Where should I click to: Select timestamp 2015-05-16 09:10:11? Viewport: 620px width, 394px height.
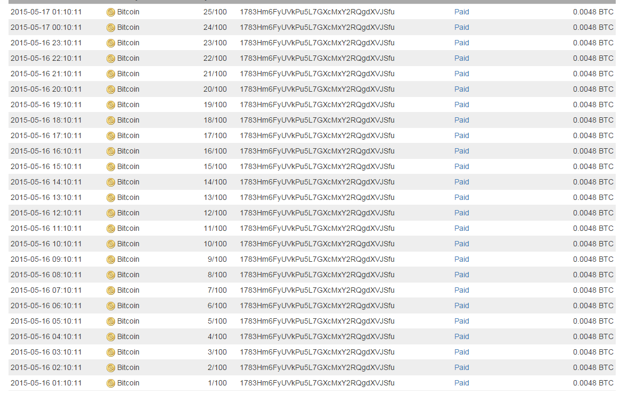pos(46,259)
